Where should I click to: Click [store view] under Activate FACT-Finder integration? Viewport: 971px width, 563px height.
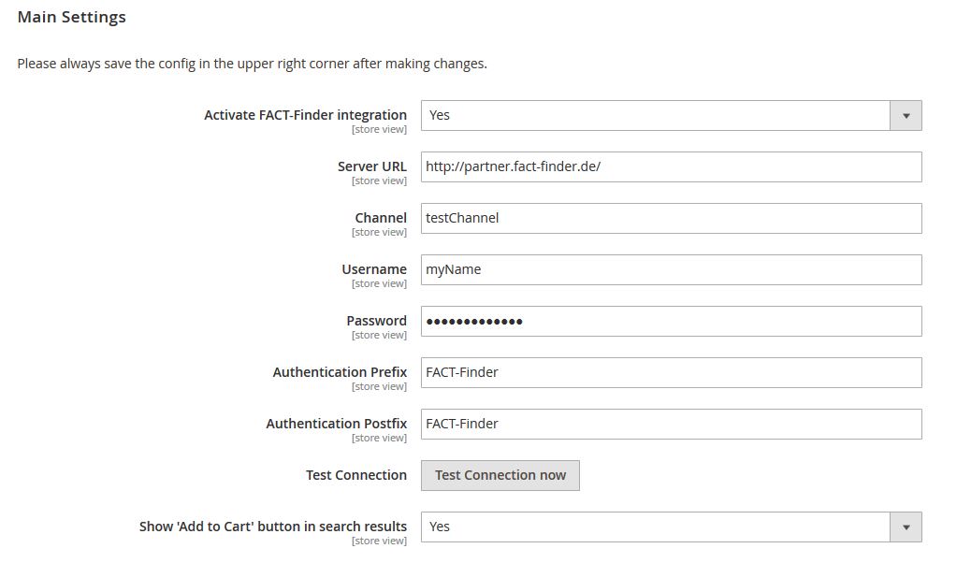click(379, 129)
